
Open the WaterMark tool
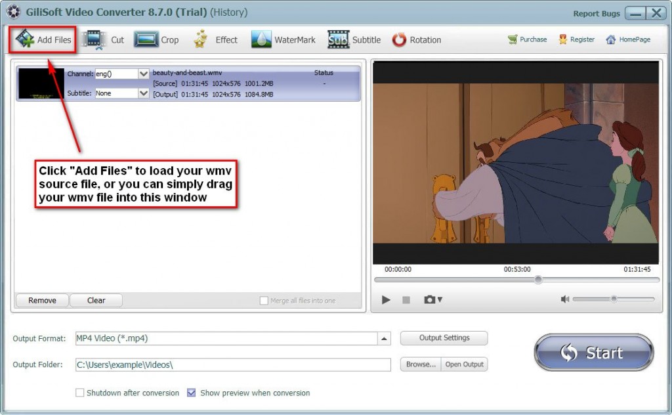point(283,40)
